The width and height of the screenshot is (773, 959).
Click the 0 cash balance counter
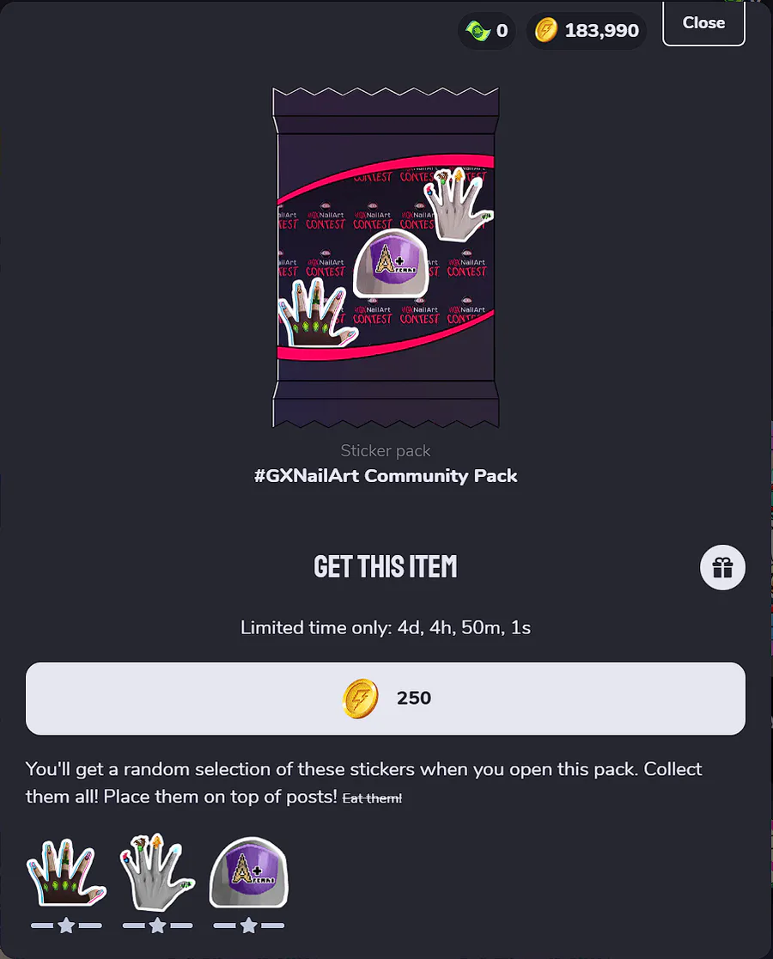pos(502,31)
